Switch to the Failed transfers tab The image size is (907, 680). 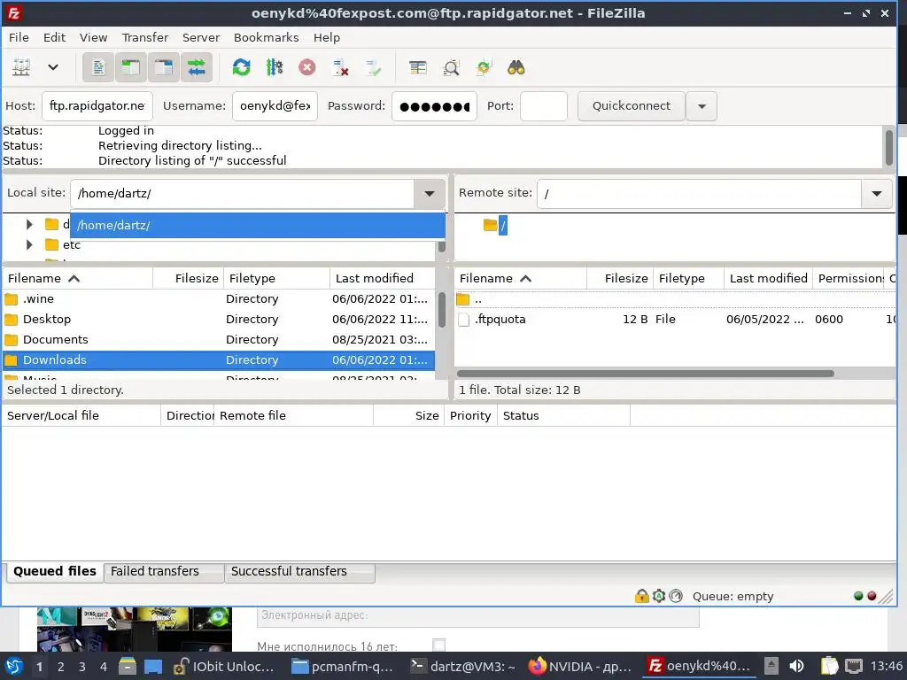coord(164,571)
